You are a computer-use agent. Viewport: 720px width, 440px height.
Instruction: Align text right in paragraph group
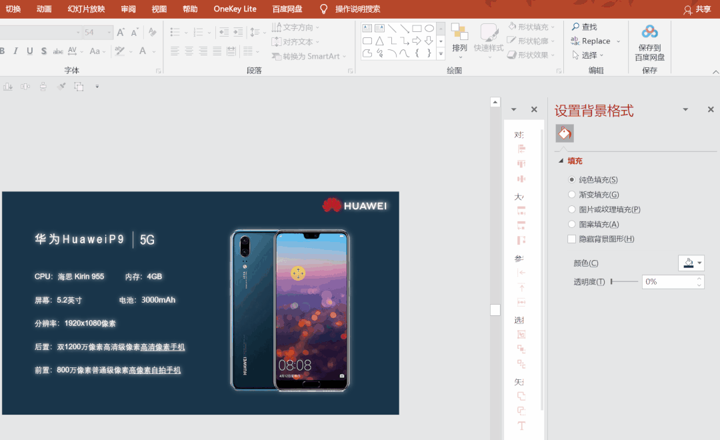tap(203, 51)
